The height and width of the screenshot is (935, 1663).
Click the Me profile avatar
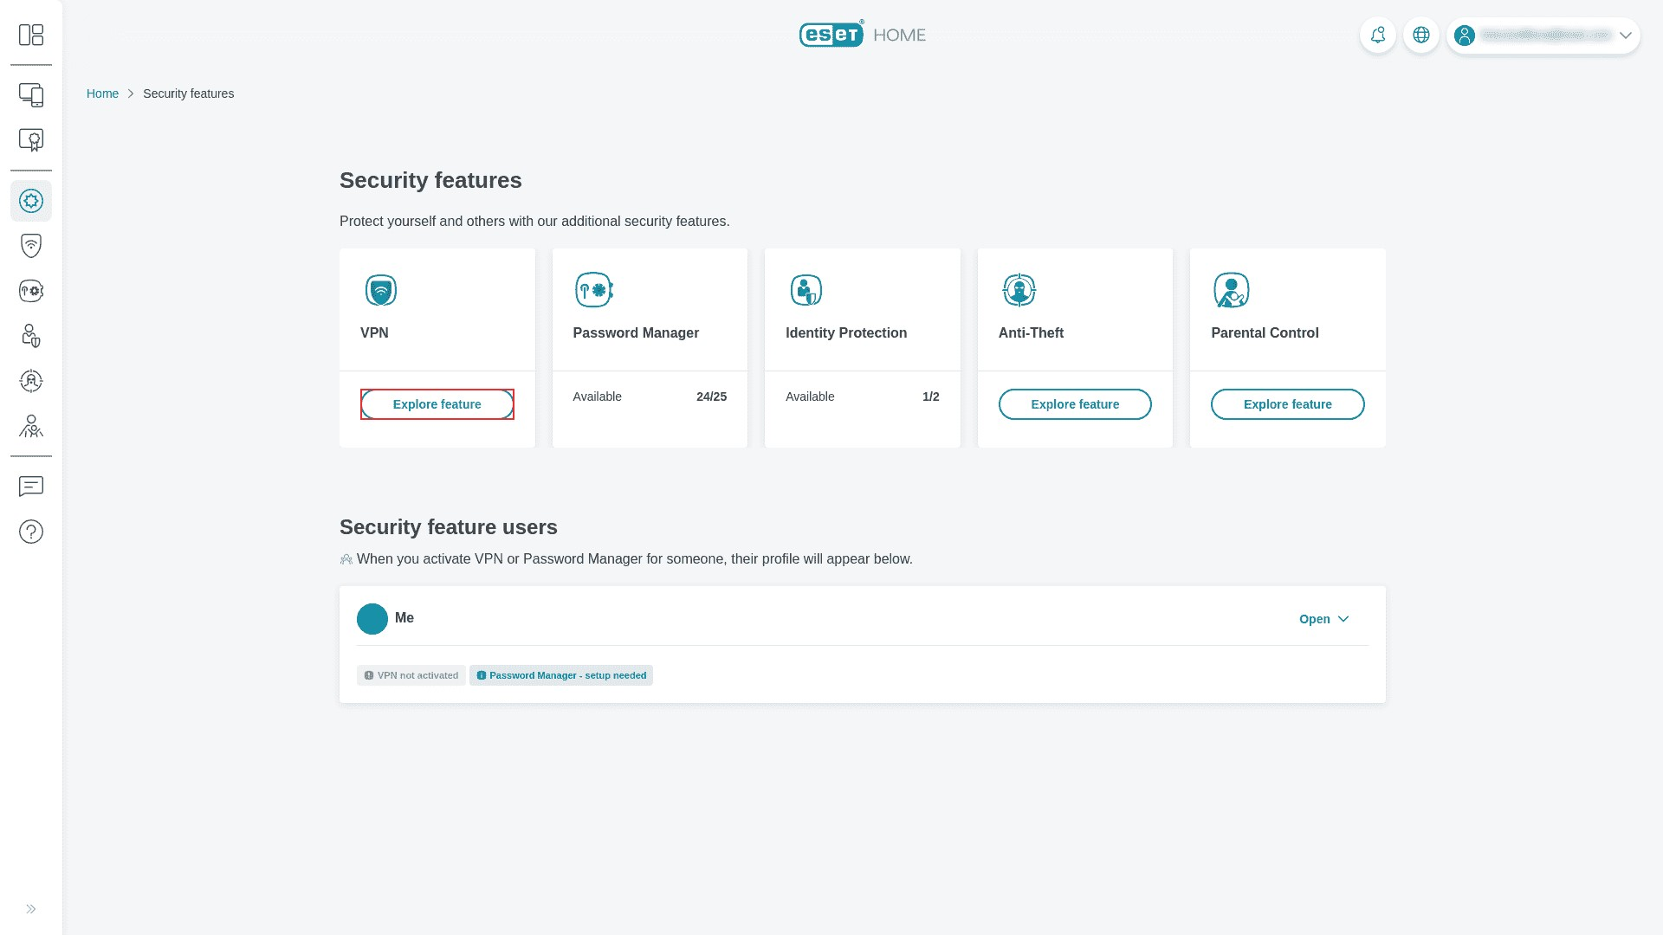(x=372, y=619)
